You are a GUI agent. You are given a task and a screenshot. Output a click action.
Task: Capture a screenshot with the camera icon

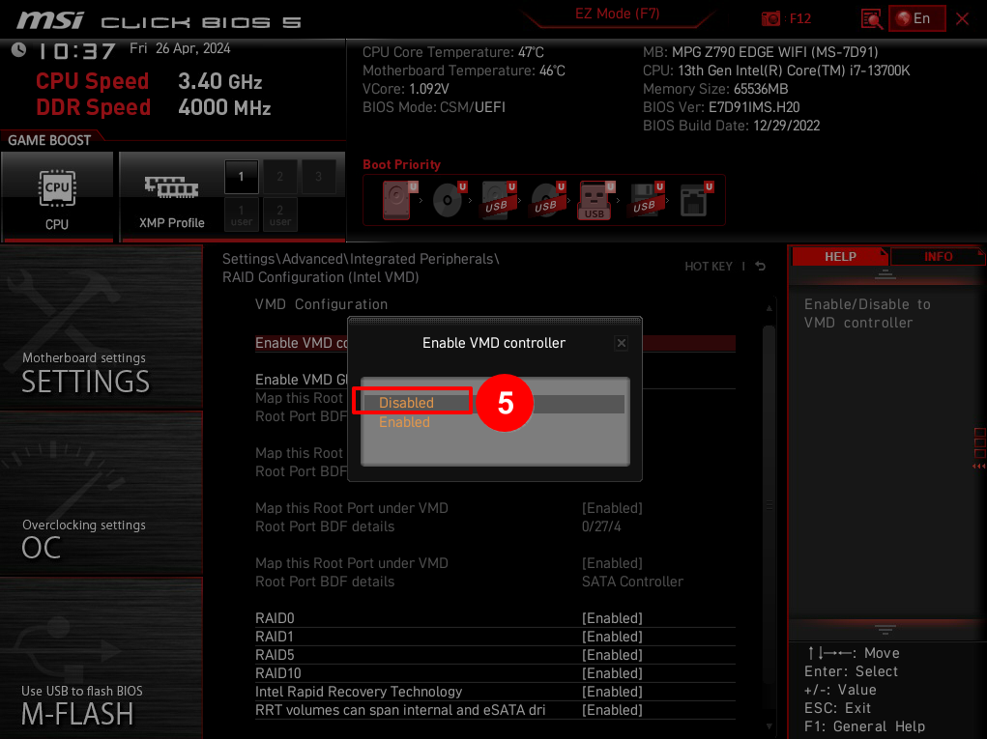click(x=770, y=17)
